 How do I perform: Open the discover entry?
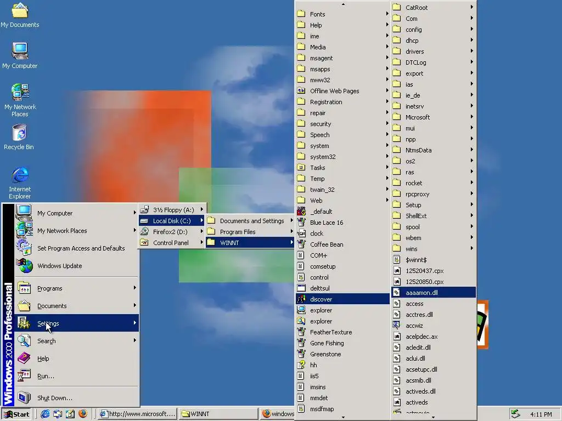pyautogui.click(x=342, y=299)
